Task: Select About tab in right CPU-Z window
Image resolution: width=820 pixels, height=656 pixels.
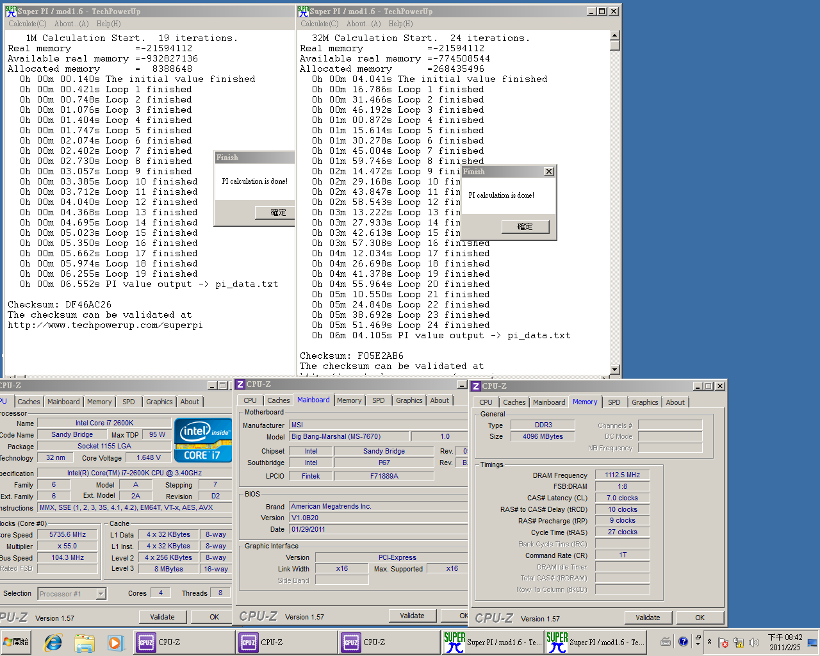Action: coord(675,402)
